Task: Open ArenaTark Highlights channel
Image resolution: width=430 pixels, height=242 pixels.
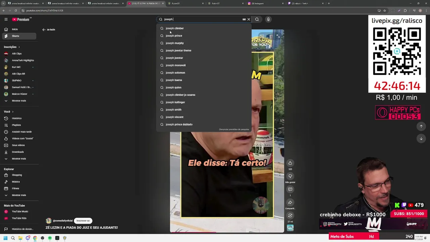Action: [x=19, y=60]
